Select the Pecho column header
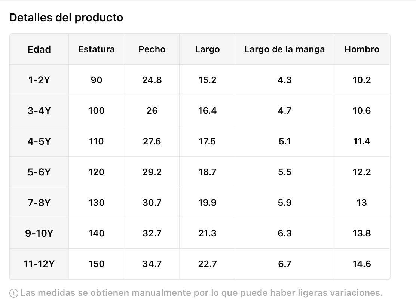416x304 pixels. click(152, 49)
